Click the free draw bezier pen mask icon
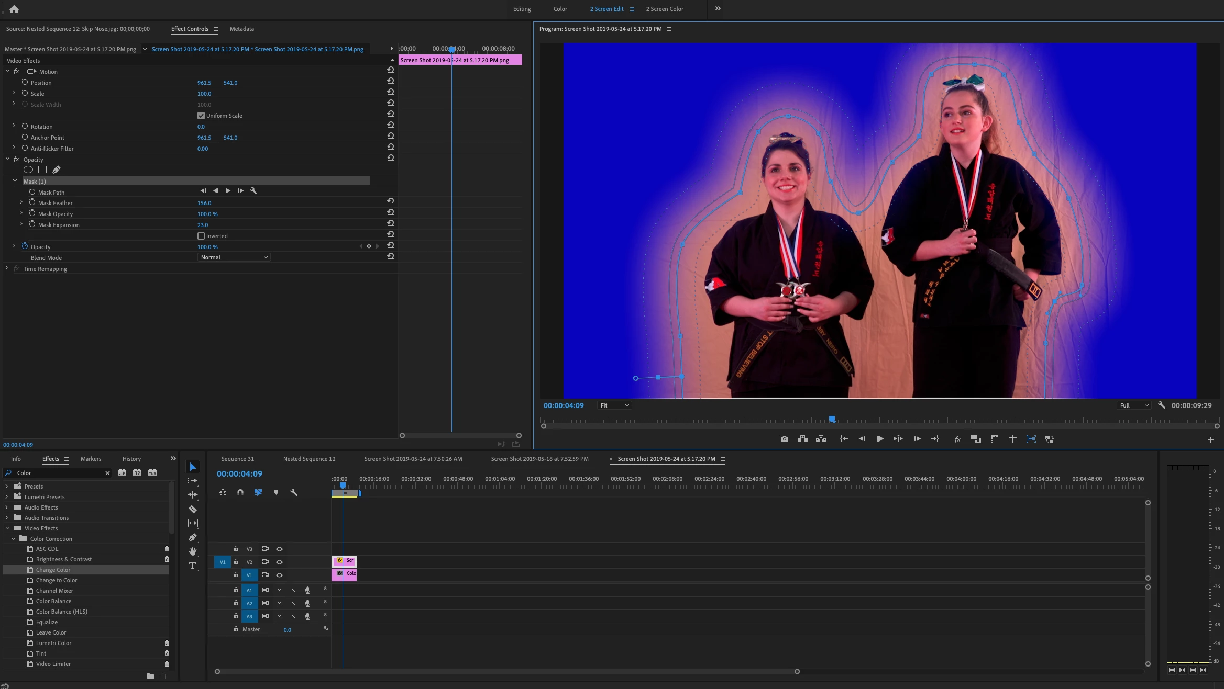The width and height of the screenshot is (1224, 689). [x=56, y=170]
